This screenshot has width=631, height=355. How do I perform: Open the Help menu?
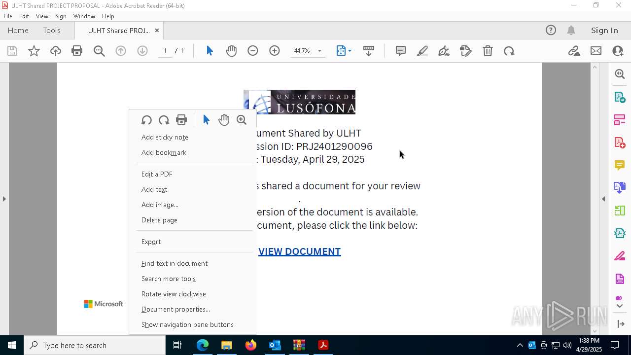[x=108, y=16]
